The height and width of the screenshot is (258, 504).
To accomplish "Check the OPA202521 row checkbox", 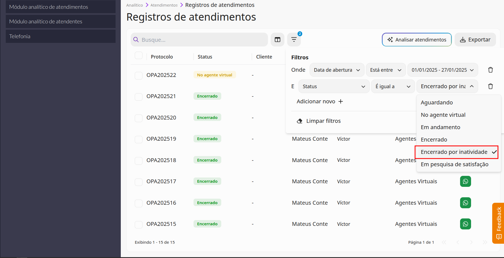I will point(139,97).
